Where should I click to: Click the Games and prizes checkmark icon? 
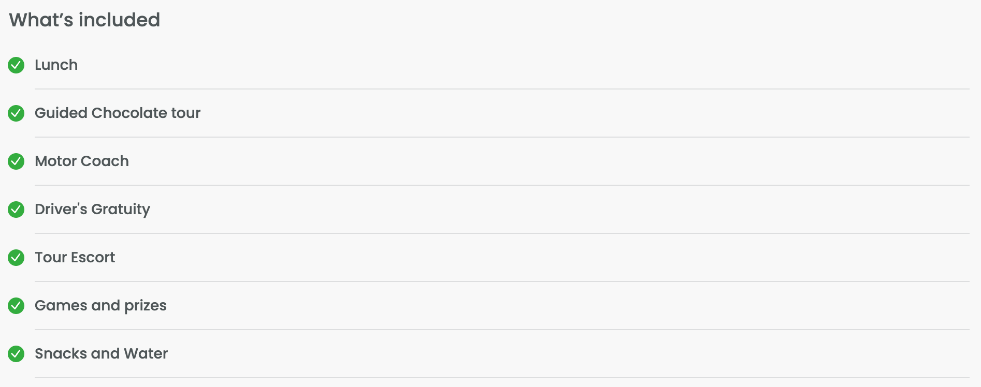pos(16,306)
